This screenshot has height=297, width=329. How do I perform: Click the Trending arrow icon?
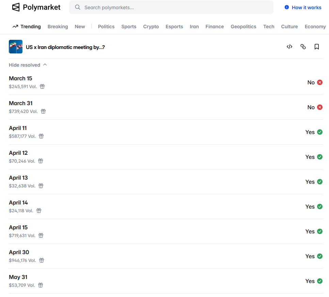[x=15, y=27]
